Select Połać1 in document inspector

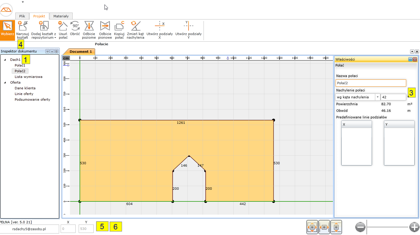pos(20,65)
